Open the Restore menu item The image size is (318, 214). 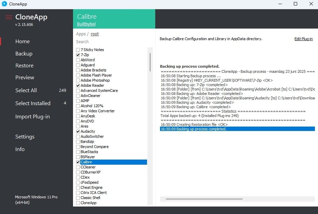[x=24, y=66]
